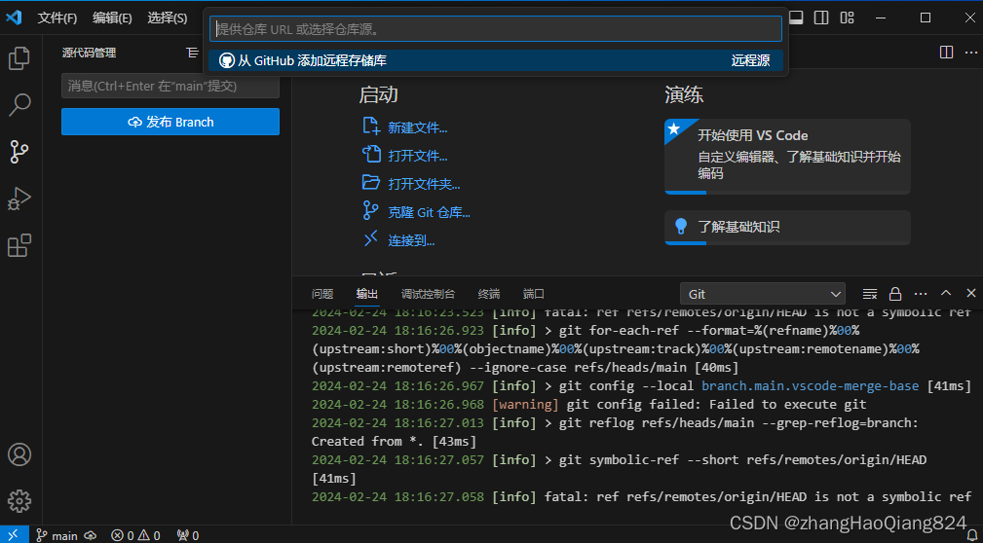Open editor more actions ellipsis
The width and height of the screenshot is (983, 543).
[970, 52]
